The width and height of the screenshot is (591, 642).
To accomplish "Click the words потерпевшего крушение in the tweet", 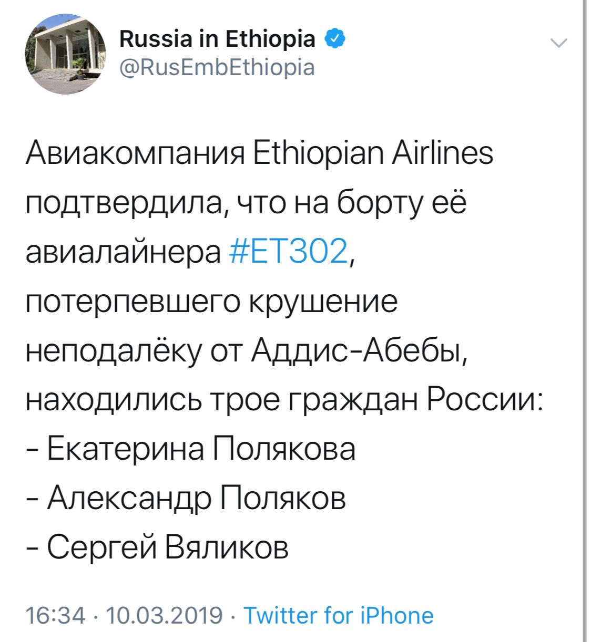I will click(211, 302).
